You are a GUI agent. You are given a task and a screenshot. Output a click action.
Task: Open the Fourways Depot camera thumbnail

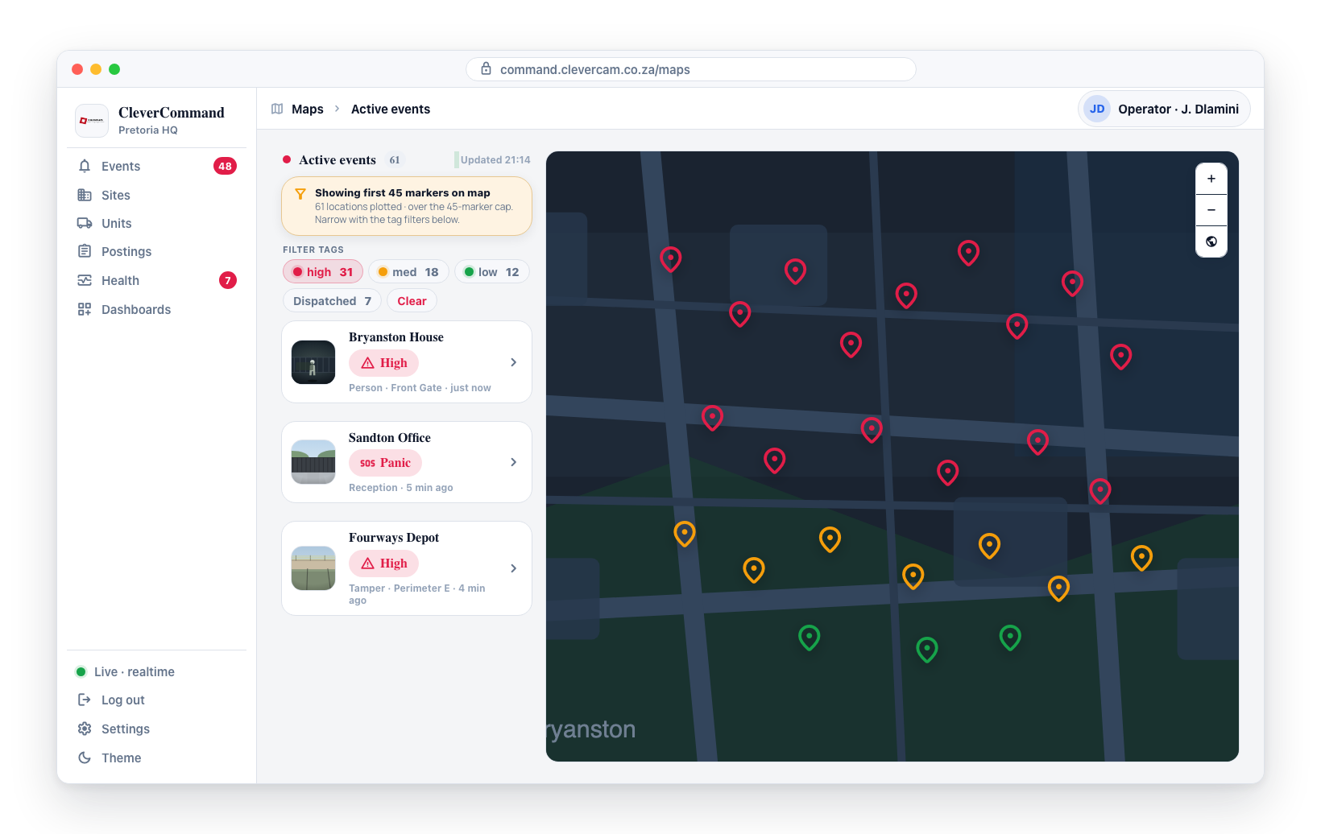coord(313,568)
